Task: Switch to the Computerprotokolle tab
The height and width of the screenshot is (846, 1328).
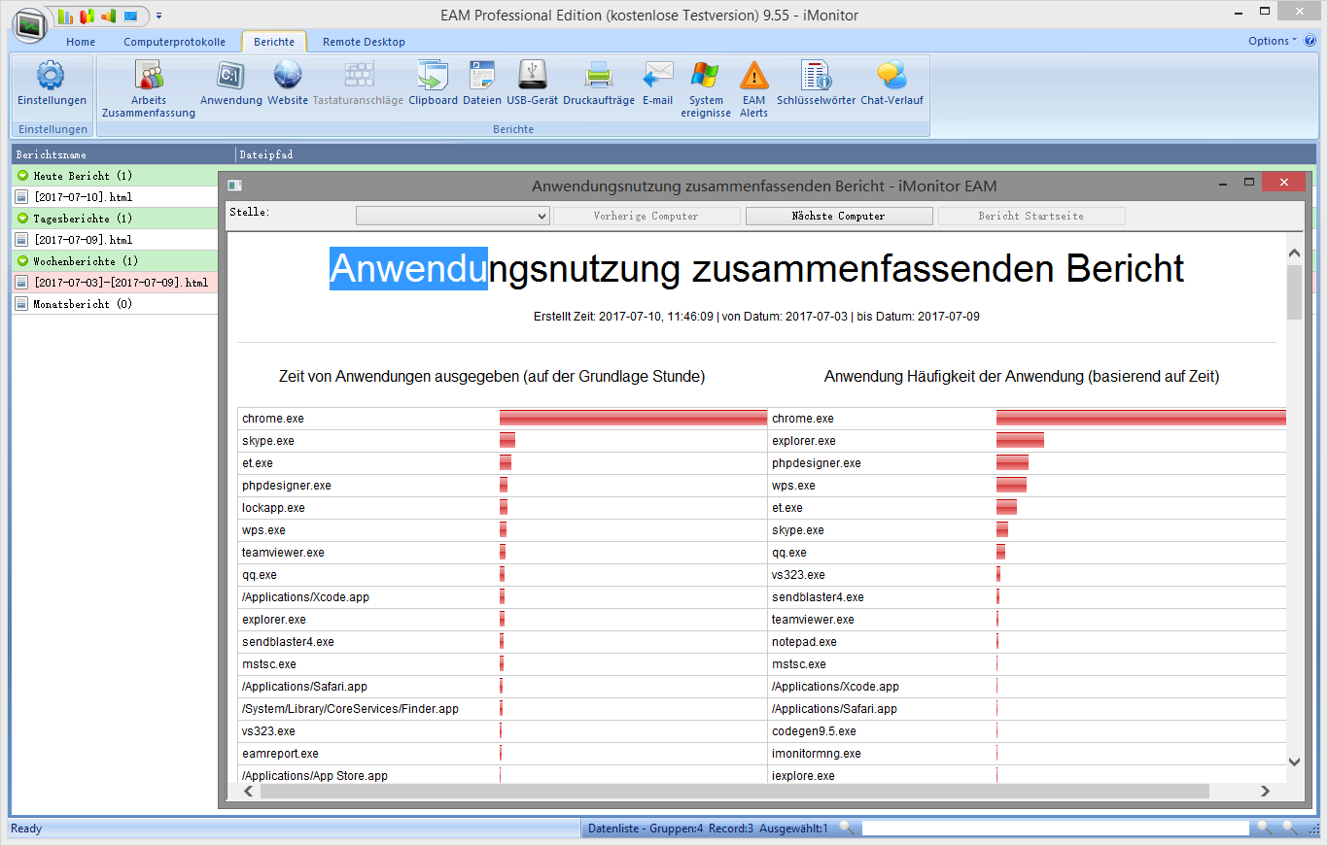Action: (x=174, y=42)
